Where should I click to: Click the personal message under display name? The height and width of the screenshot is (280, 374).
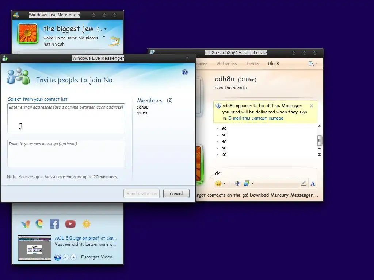pyautogui.click(x=70, y=41)
